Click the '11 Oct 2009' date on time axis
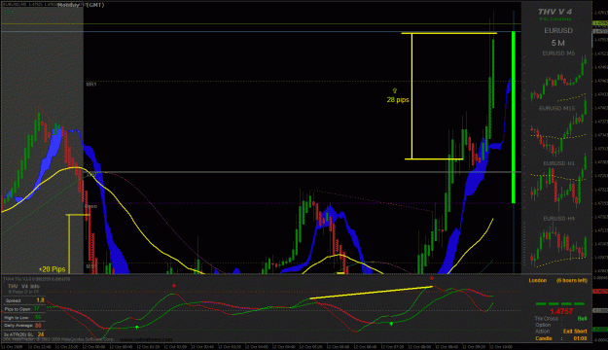The image size is (608, 350). click(11, 346)
